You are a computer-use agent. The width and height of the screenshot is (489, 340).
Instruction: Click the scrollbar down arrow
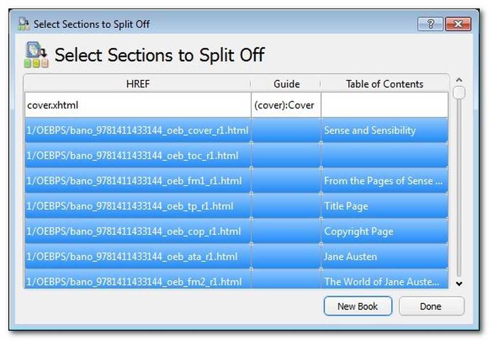tap(459, 284)
